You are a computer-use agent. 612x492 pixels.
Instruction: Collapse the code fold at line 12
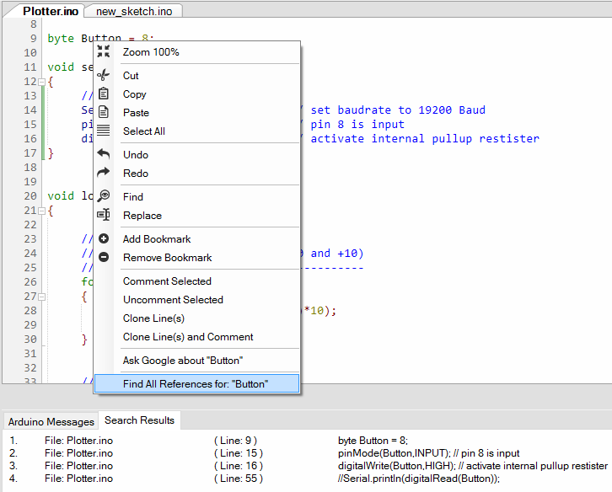[x=41, y=82]
